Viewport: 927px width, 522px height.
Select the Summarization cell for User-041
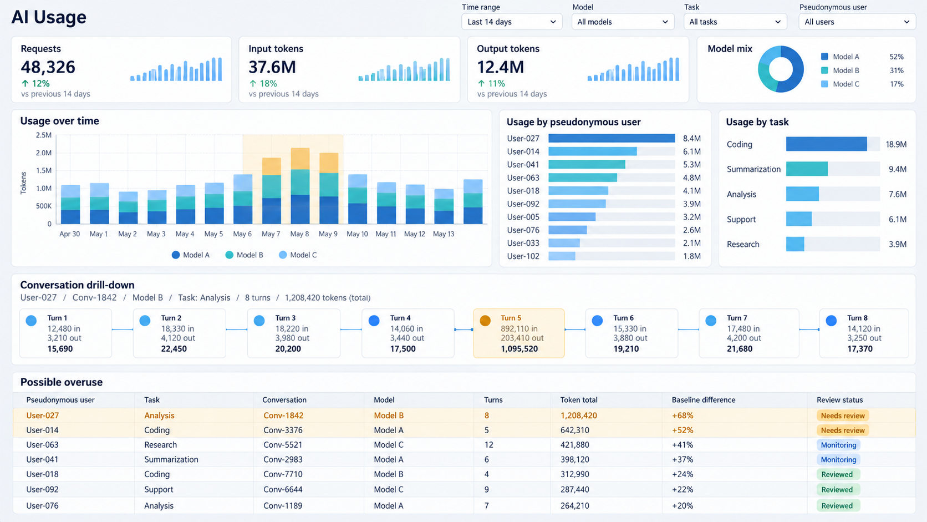tap(171, 459)
